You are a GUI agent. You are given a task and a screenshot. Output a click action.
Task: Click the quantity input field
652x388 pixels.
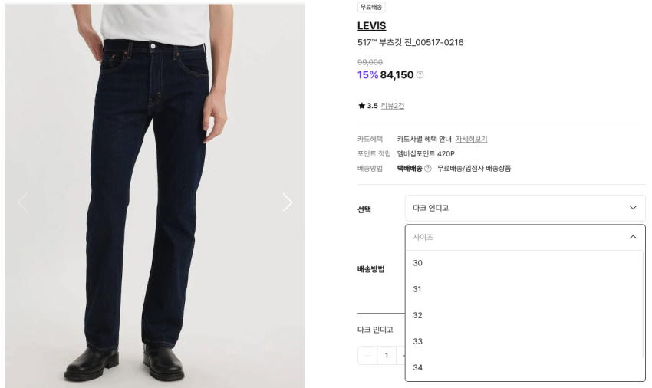[x=387, y=356]
